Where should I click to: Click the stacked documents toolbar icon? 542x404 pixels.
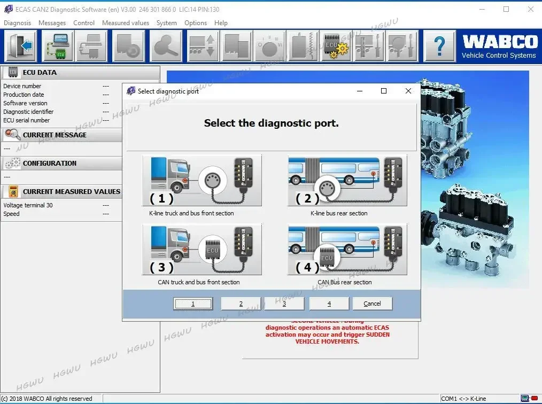click(x=236, y=46)
